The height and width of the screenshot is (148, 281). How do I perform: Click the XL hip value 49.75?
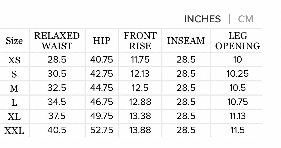tap(102, 116)
